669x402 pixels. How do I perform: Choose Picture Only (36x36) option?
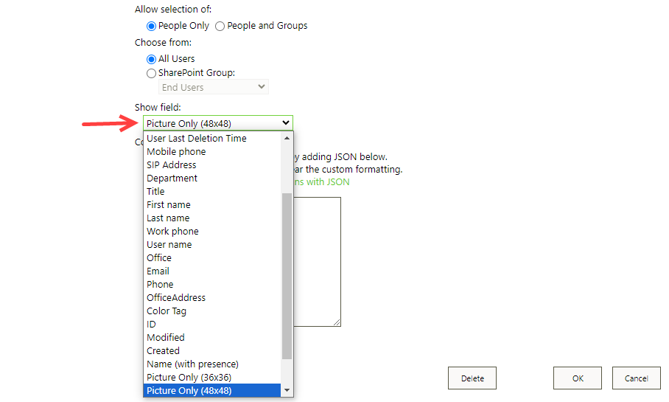coord(212,377)
